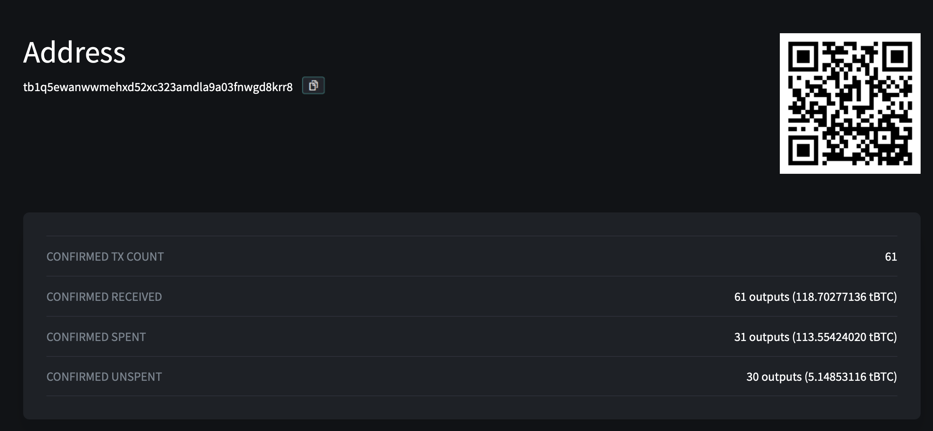This screenshot has height=431, width=933.
Task: Click the QR code's top-left finder square
Action: (x=803, y=57)
